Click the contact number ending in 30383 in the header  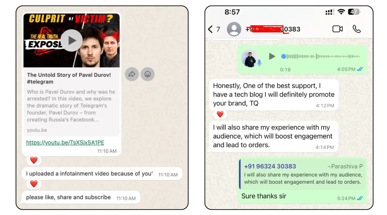click(x=273, y=29)
